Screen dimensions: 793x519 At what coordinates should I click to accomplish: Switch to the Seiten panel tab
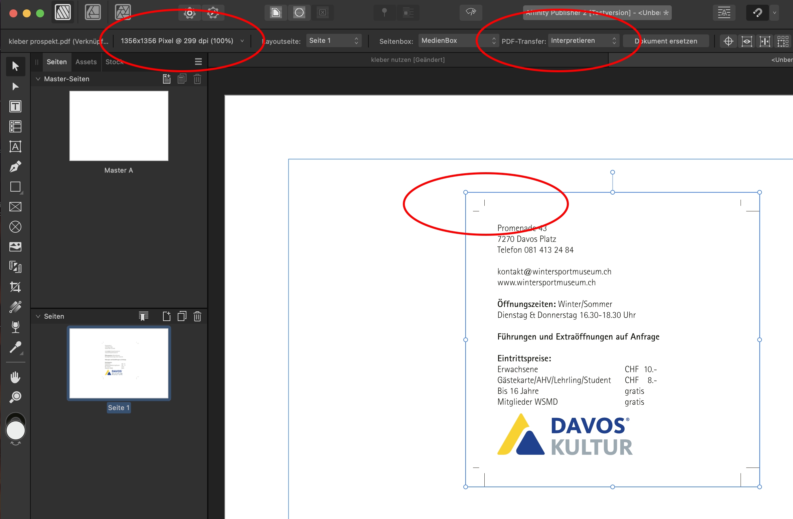pyautogui.click(x=57, y=62)
